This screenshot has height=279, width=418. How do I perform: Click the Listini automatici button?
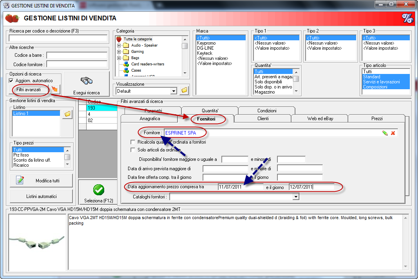41,196
